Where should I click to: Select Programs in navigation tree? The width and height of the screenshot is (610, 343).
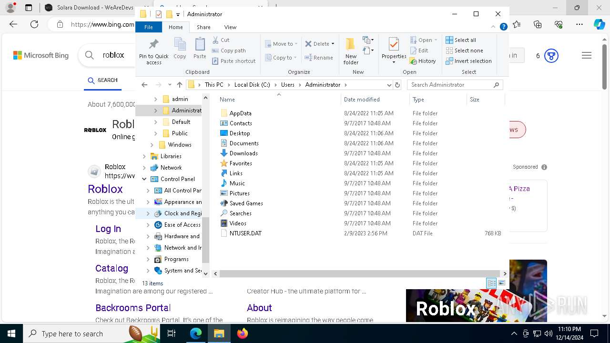pyautogui.click(x=176, y=259)
